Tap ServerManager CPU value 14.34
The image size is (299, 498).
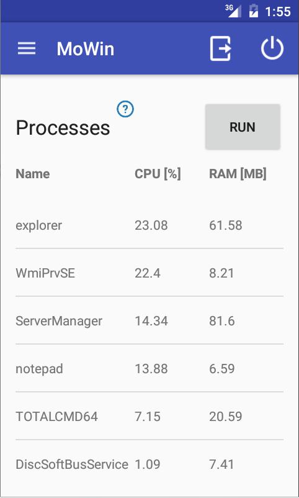(151, 321)
